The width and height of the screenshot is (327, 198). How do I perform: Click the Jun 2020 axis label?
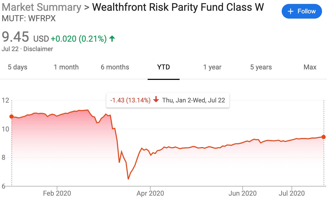pos(243,194)
